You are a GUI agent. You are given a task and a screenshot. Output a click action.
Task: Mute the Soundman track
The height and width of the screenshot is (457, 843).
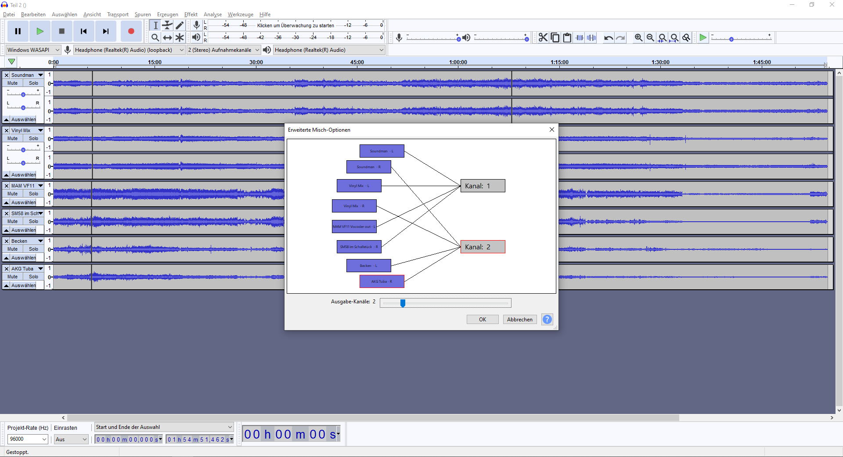point(13,83)
